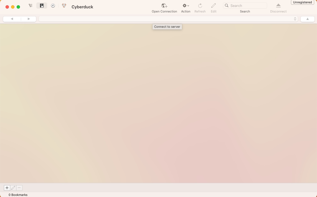317x197 pixels.
Task: Switch to the browser outline view
Action: [x=31, y=6]
